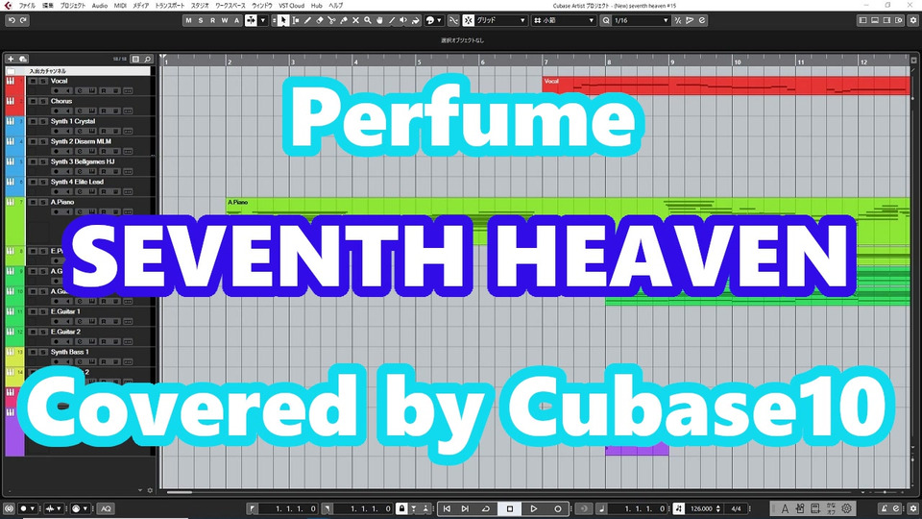
Task: Select the Draw pencil tool
Action: 307,20
